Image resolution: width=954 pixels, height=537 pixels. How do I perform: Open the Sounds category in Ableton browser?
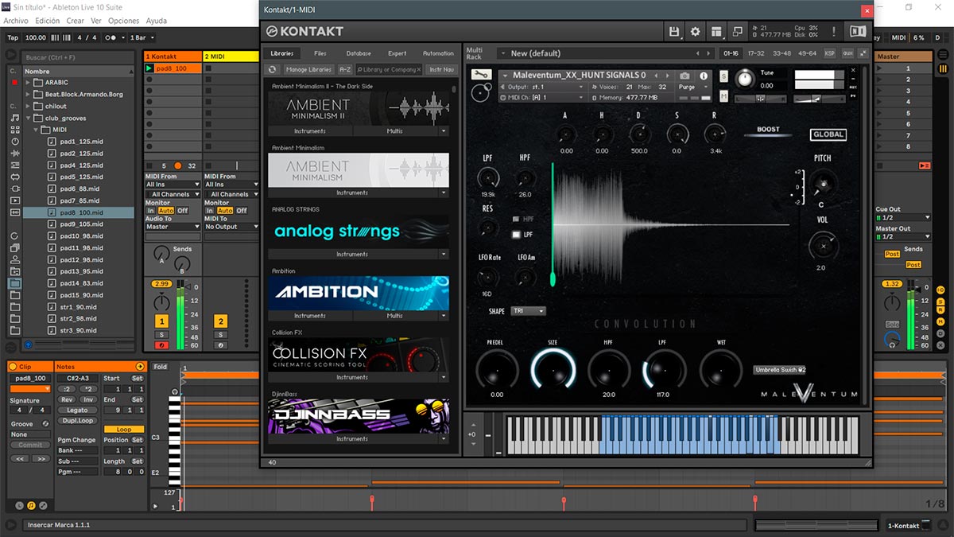(15, 118)
